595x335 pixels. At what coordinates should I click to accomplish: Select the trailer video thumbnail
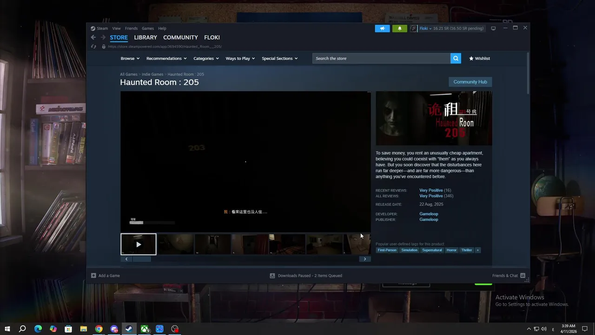[x=139, y=244]
